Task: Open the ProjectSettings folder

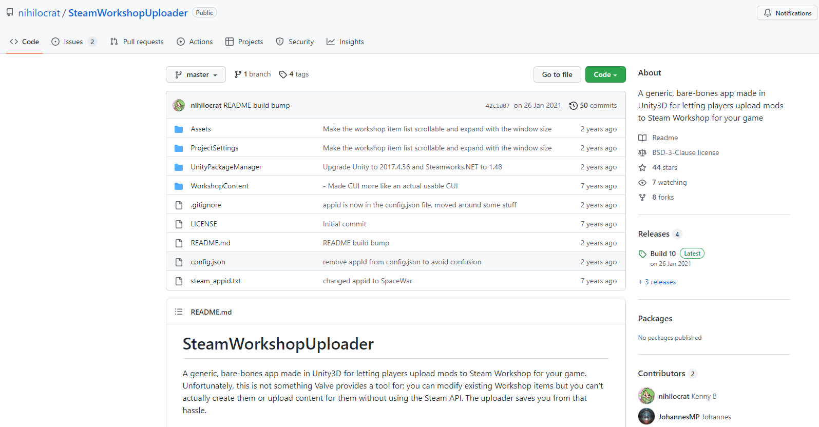Action: click(215, 148)
